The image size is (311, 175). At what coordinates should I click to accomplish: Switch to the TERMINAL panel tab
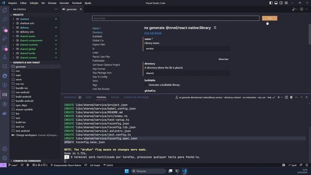pyautogui.click(x=102, y=97)
